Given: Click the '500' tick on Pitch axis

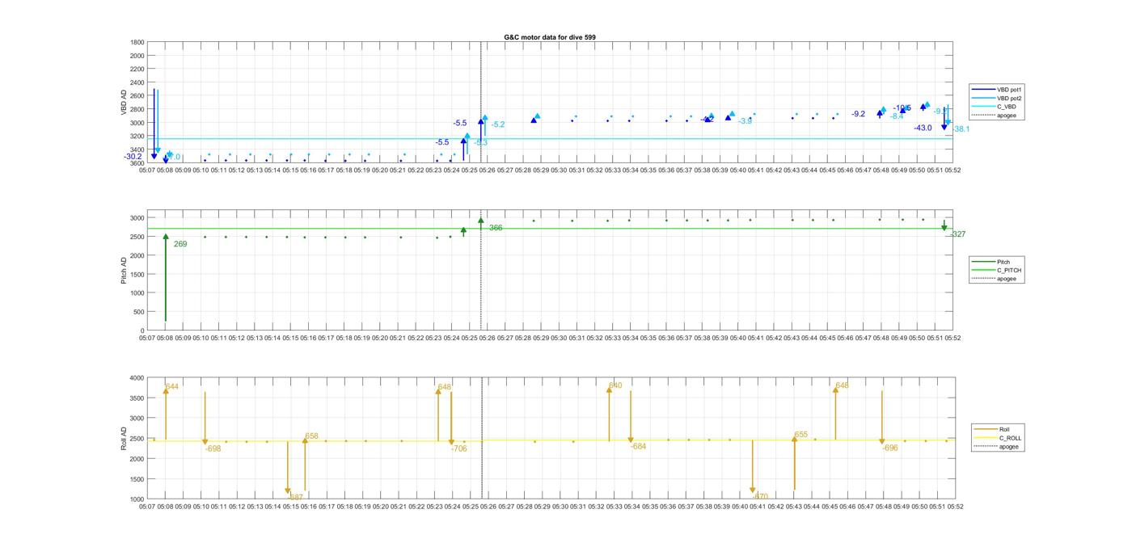Looking at the screenshot, I should pos(139,312).
